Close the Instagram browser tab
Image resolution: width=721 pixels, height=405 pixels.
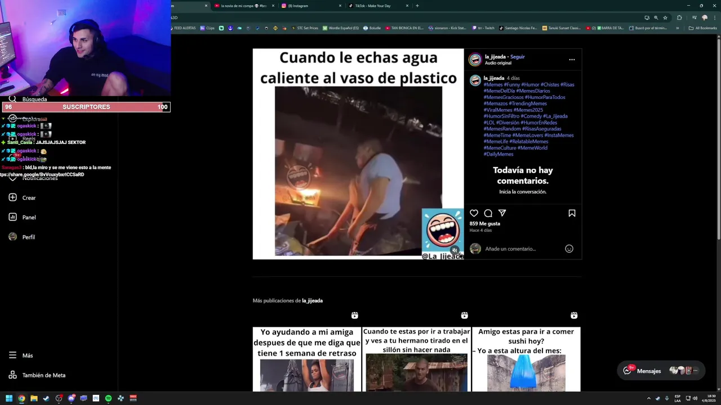point(340,6)
